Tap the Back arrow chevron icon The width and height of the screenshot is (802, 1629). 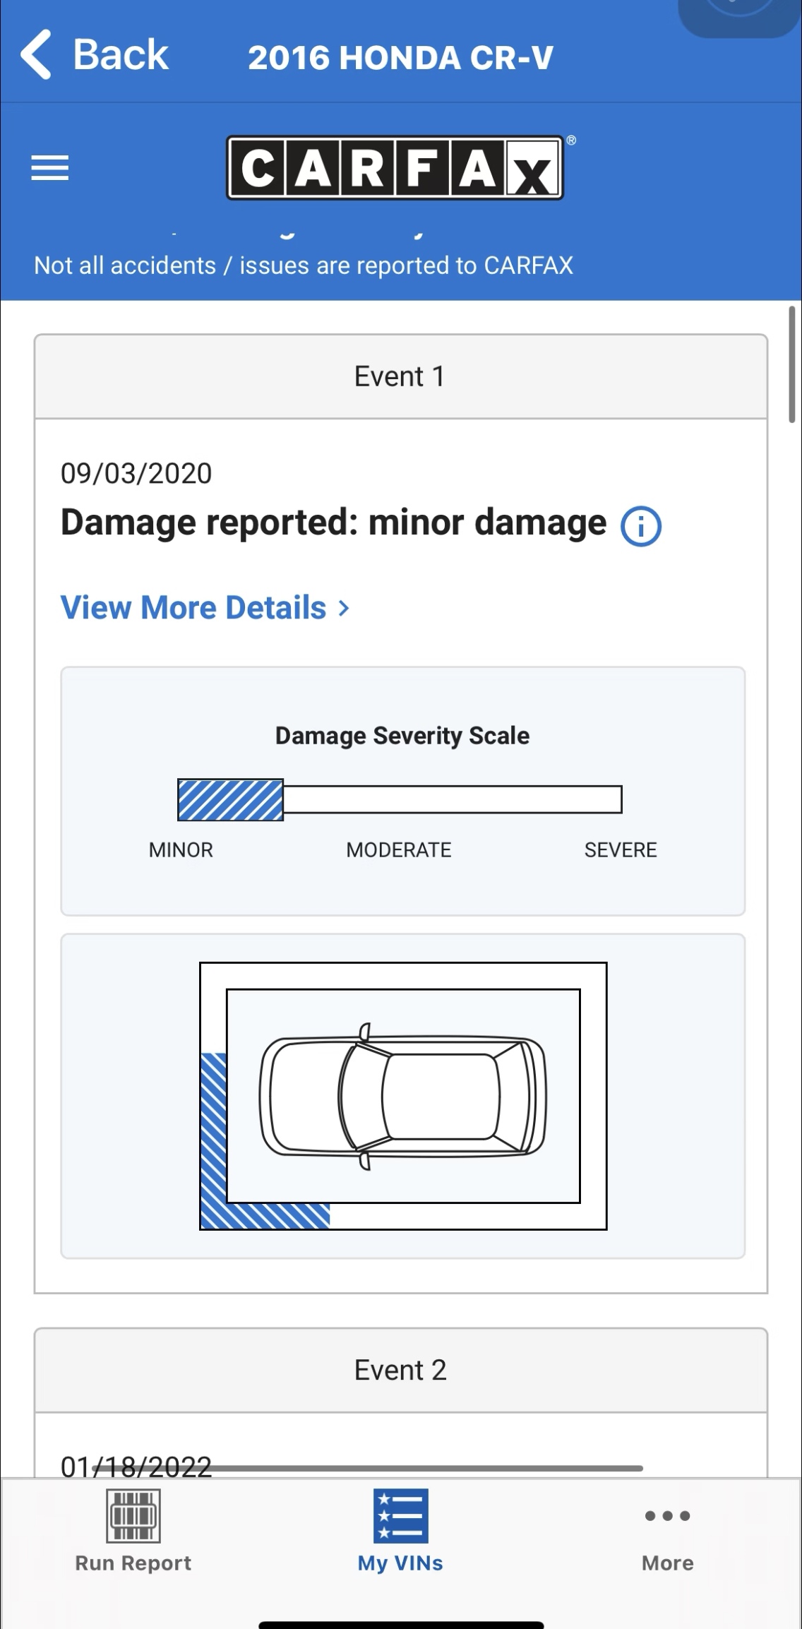click(x=35, y=54)
